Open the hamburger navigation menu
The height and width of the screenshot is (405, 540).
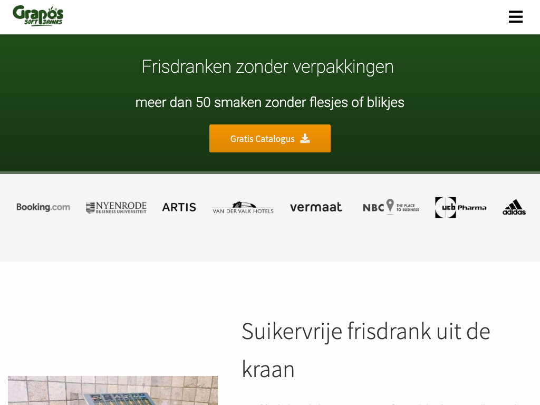click(516, 16)
